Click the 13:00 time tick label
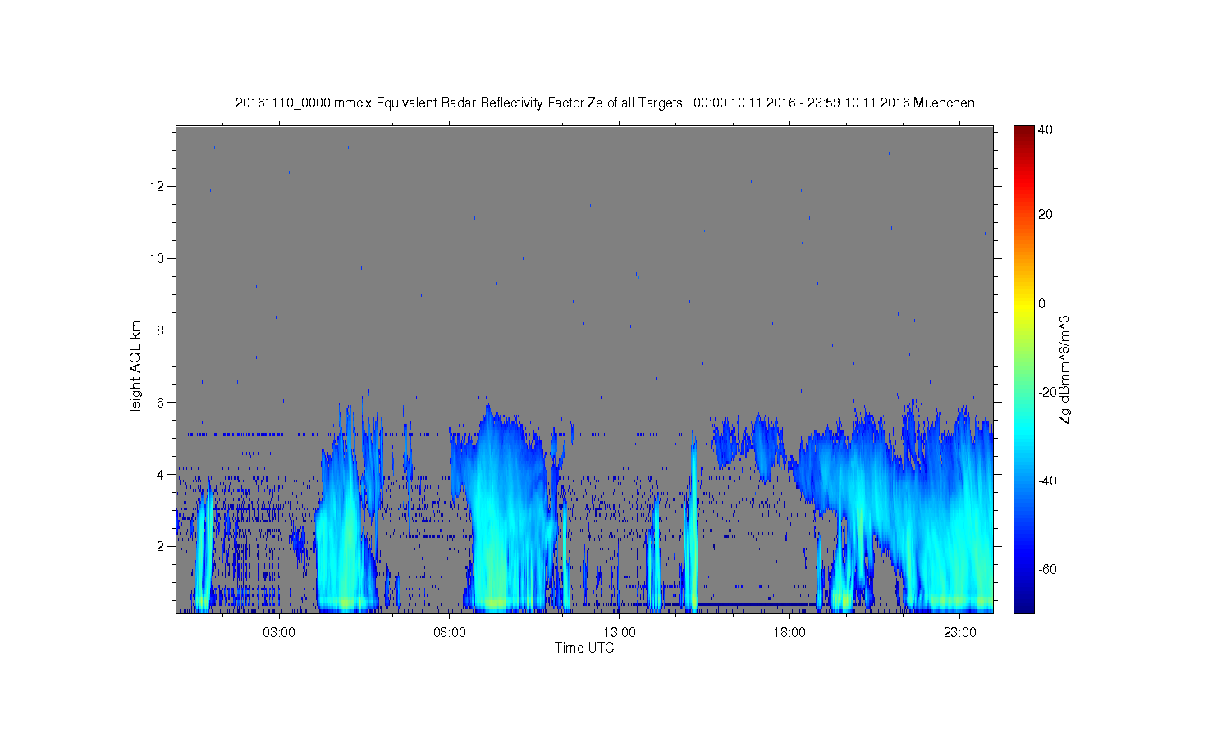Viewport: 1231px width, 738px height. tap(620, 633)
